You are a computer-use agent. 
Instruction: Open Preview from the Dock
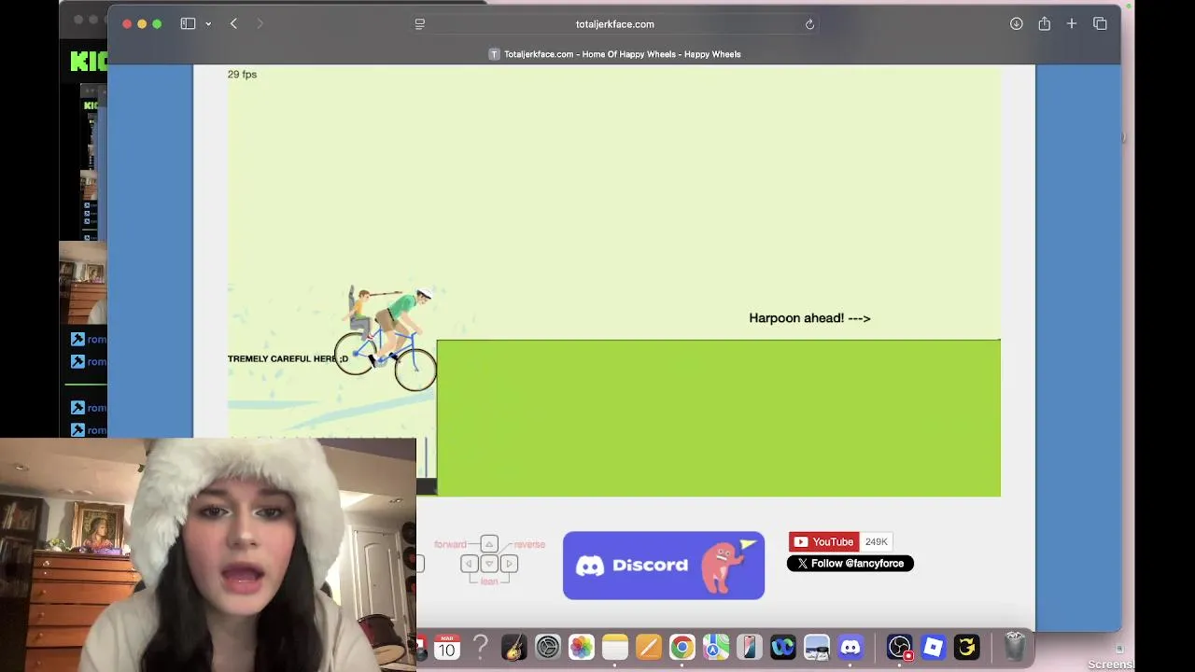click(x=817, y=647)
